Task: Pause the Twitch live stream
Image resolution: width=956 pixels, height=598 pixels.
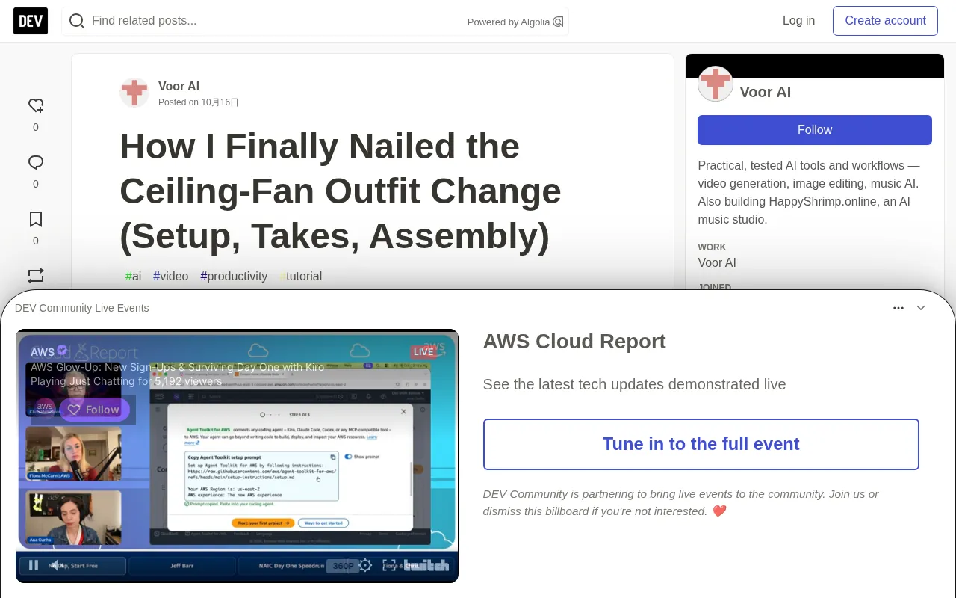Action: (34, 565)
